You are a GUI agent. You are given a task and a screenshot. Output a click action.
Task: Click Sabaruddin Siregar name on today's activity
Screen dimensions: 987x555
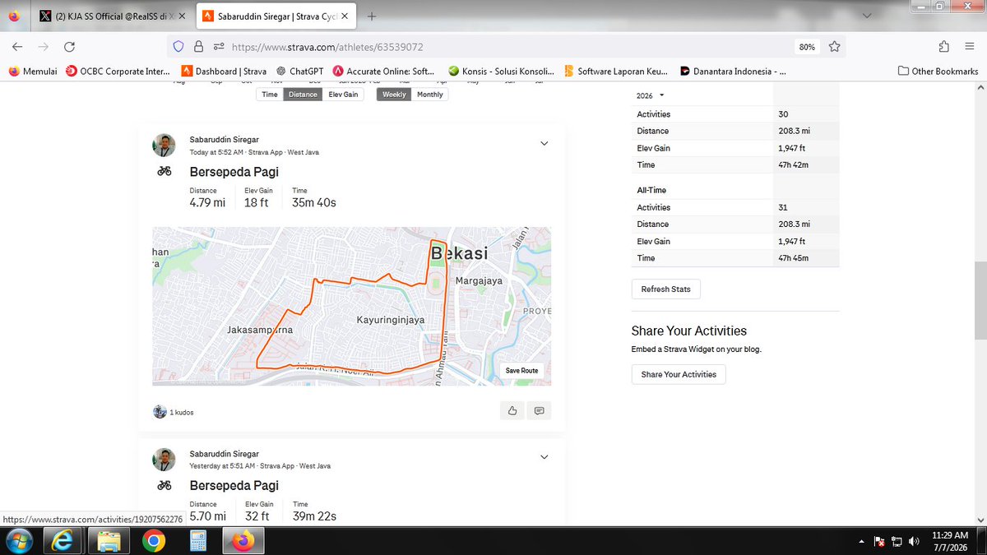225,140
